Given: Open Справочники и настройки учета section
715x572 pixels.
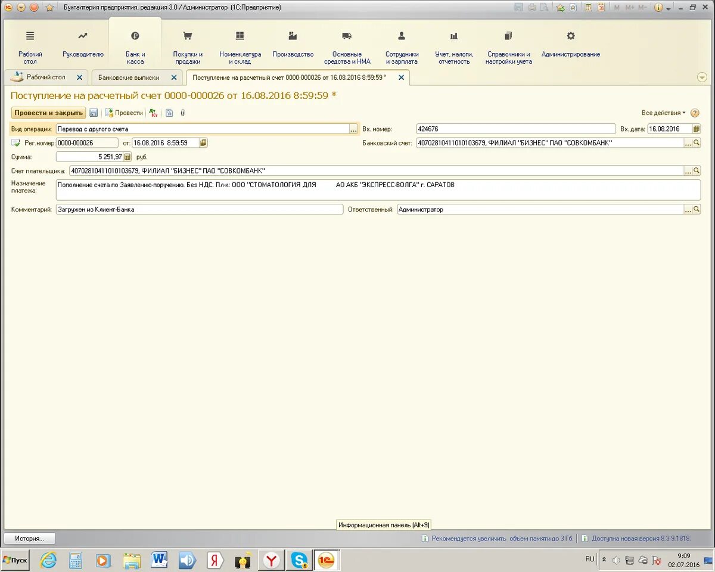Looking at the screenshot, I should (x=508, y=47).
